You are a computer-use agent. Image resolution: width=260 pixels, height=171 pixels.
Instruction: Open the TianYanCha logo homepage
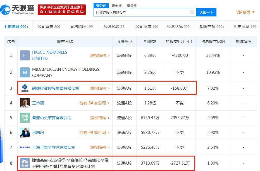[17, 9]
